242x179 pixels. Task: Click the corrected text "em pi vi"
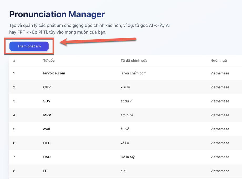coord(127,115)
